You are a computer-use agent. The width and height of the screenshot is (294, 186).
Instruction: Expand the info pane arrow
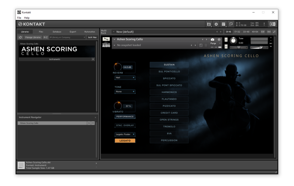coord(96,163)
